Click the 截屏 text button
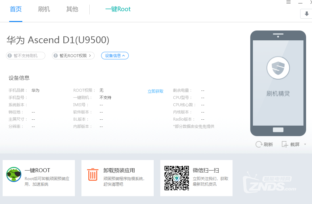The image size is (312, 204). tap(295, 144)
